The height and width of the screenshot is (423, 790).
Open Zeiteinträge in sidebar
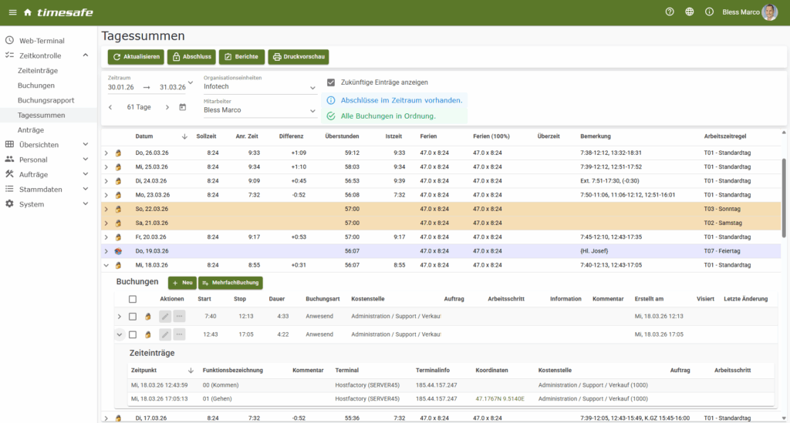click(38, 70)
